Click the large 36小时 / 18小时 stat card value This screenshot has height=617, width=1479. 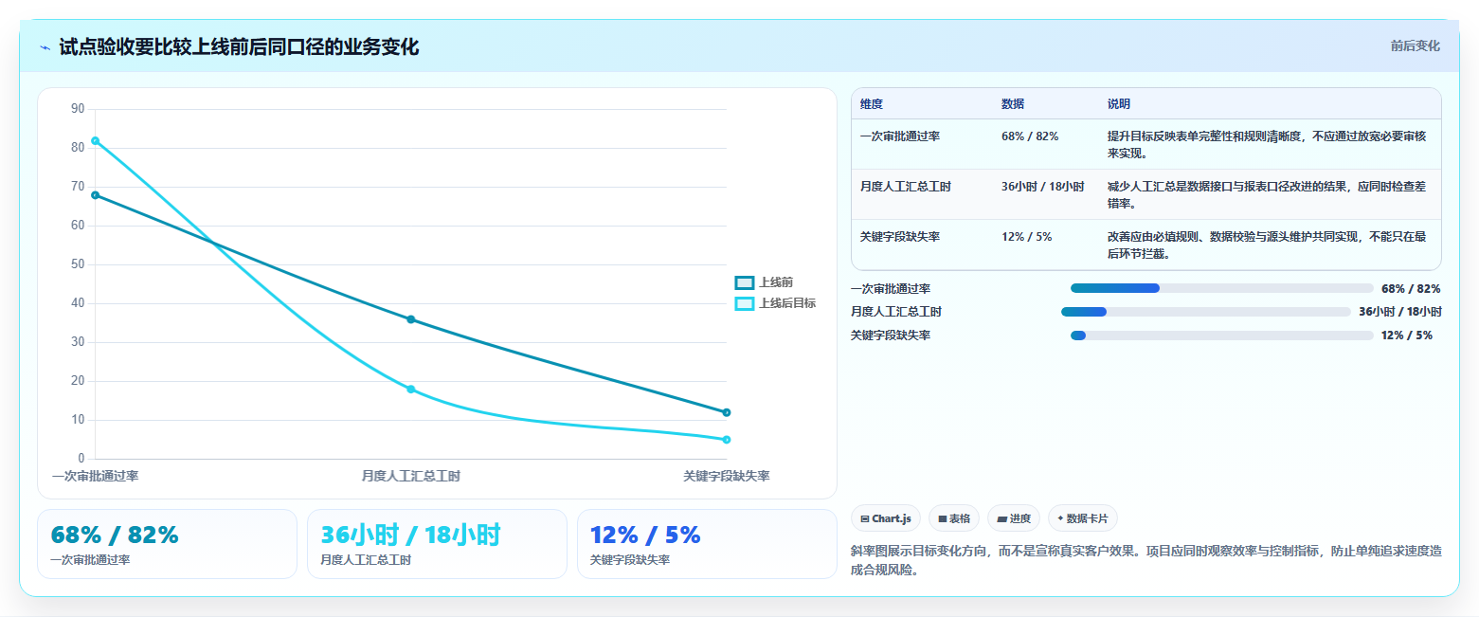[x=410, y=535]
